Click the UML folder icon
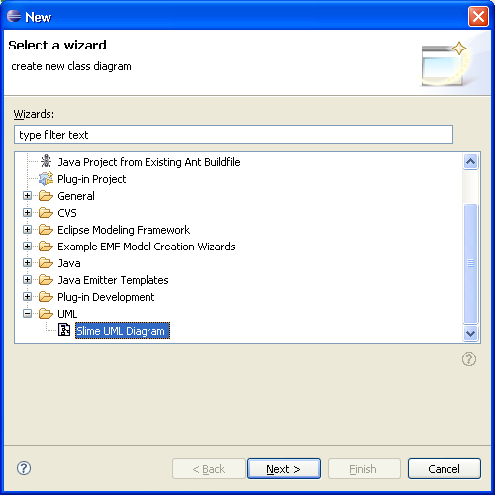The width and height of the screenshot is (495, 495). click(x=46, y=313)
